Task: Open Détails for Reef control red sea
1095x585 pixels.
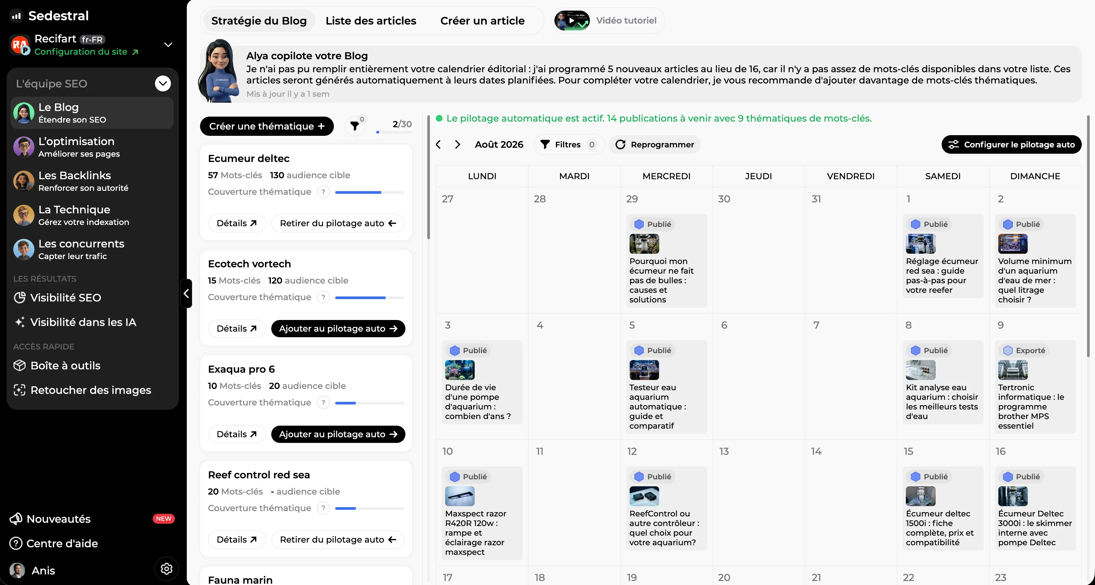Action: (x=237, y=540)
